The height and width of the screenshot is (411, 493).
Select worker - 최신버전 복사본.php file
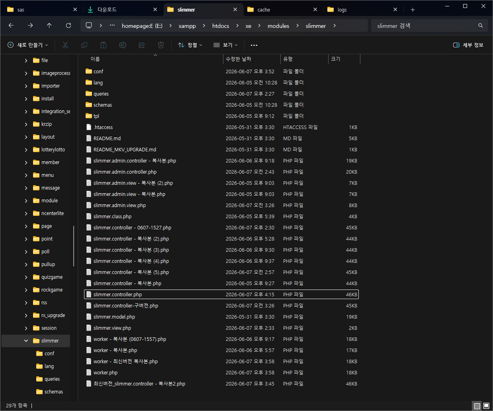coord(221,361)
